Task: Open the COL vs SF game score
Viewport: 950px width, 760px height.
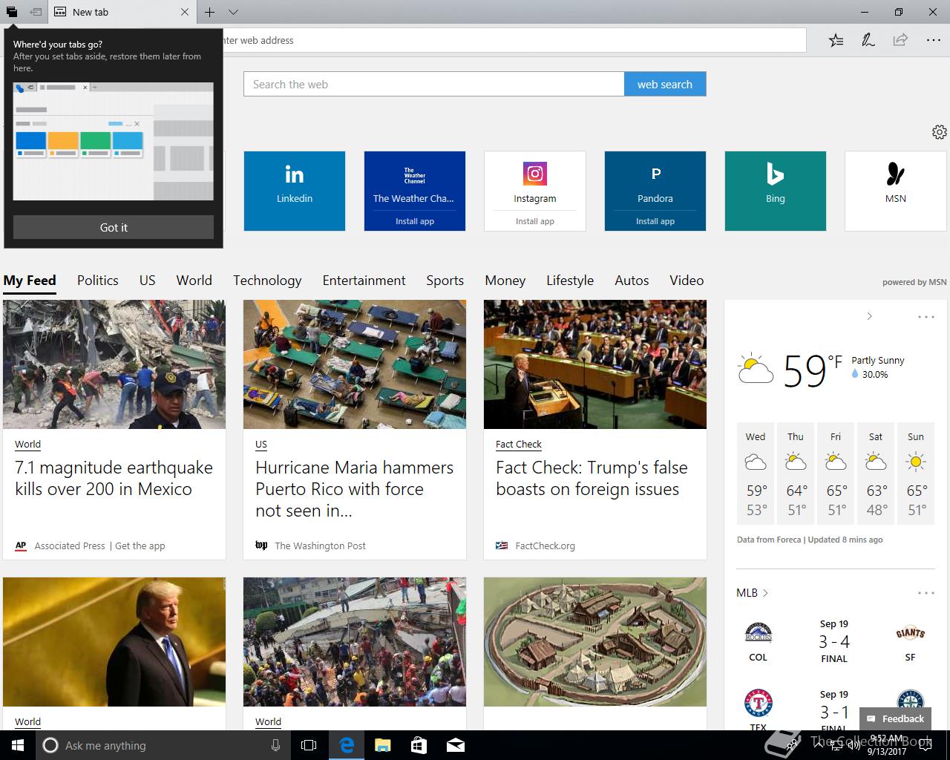Action: coord(834,641)
